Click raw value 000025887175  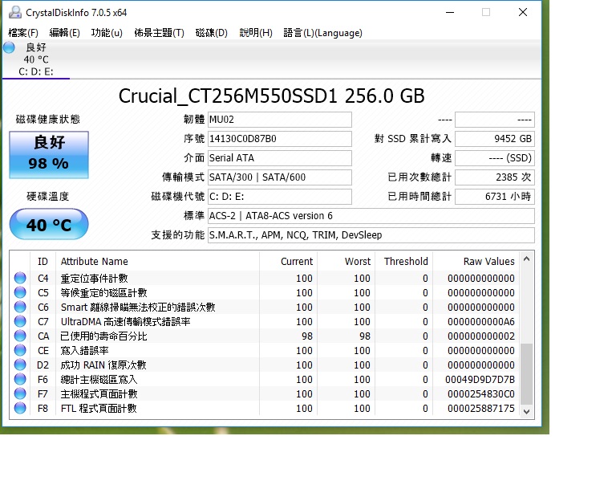point(481,409)
